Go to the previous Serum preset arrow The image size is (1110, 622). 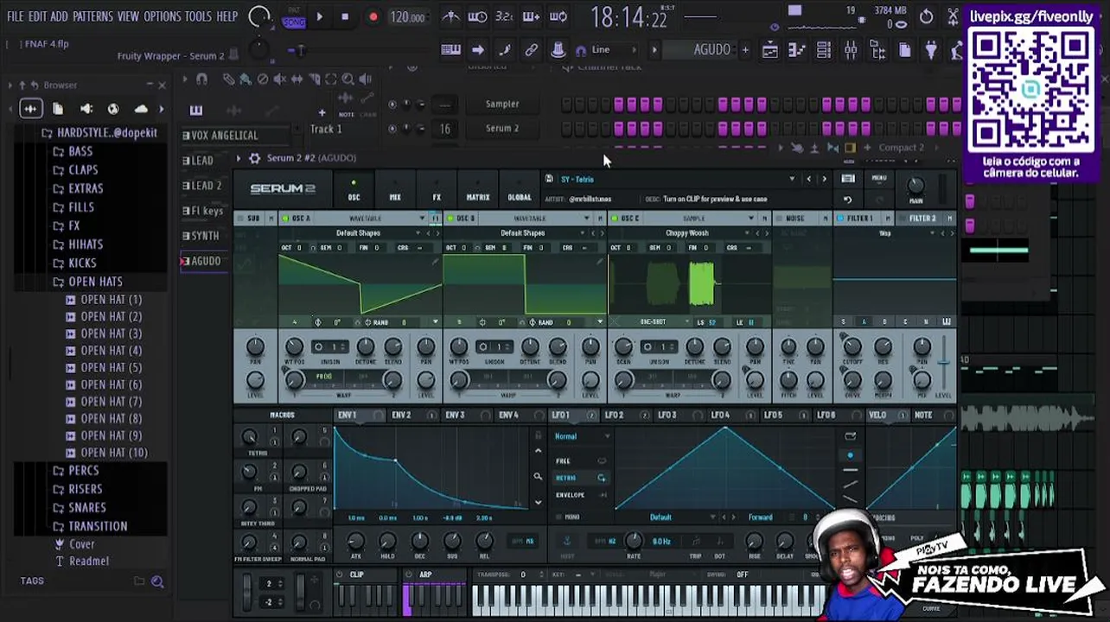coord(809,179)
